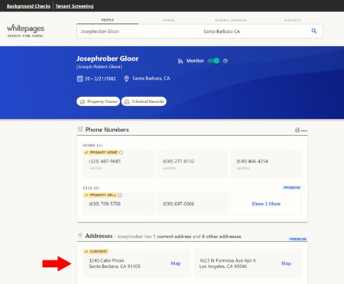Click the info icon next to Primary Home
This screenshot has width=344, height=284.
pos(122,153)
